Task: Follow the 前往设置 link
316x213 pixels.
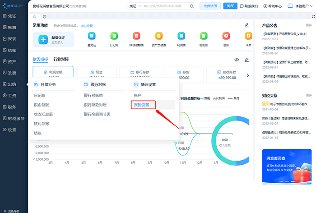Action: click(87, 26)
